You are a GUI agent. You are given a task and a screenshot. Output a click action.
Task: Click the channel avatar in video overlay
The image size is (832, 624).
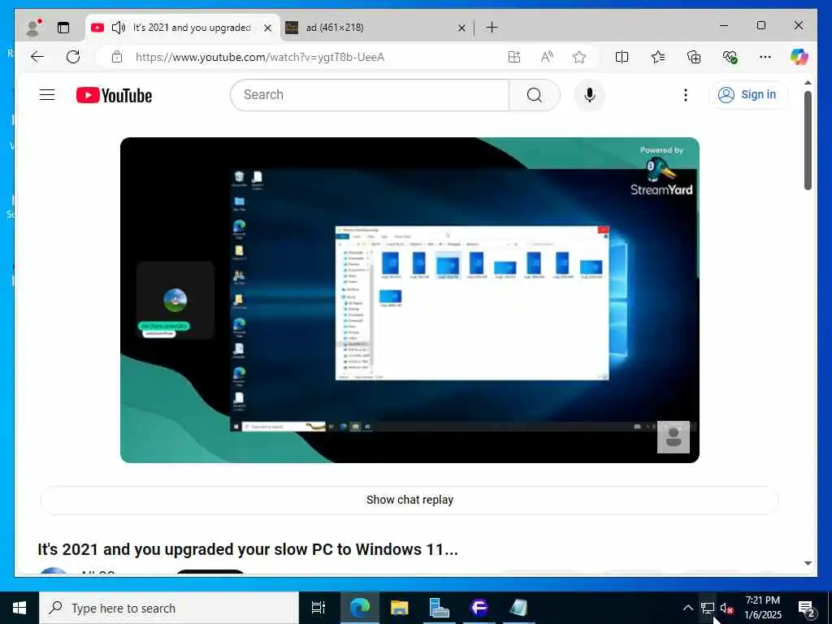[x=175, y=300]
